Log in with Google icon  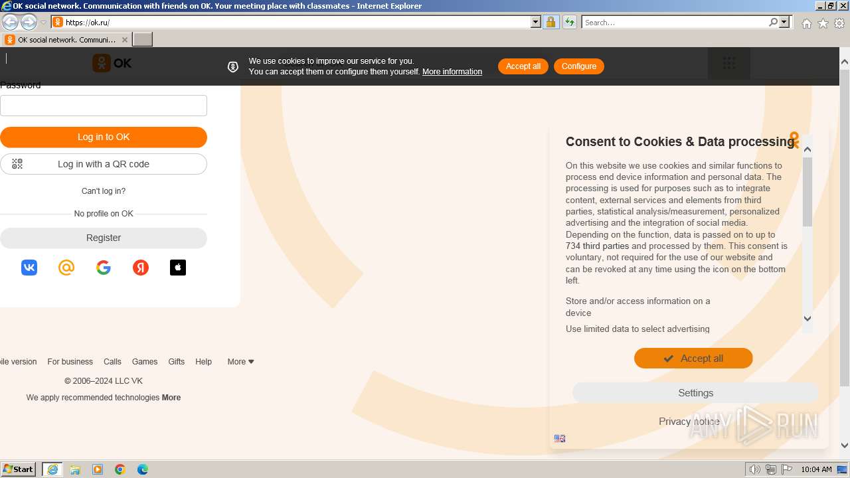[104, 268]
